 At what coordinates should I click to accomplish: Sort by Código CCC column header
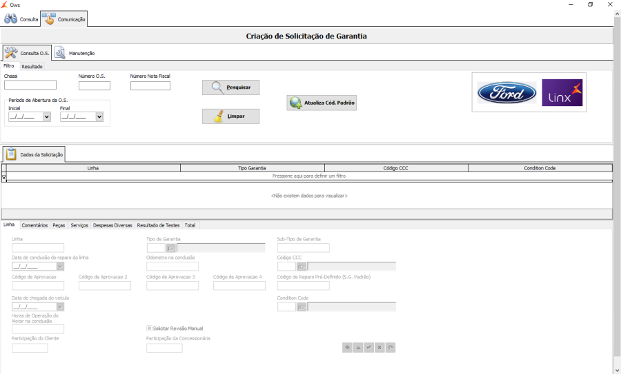pos(395,168)
